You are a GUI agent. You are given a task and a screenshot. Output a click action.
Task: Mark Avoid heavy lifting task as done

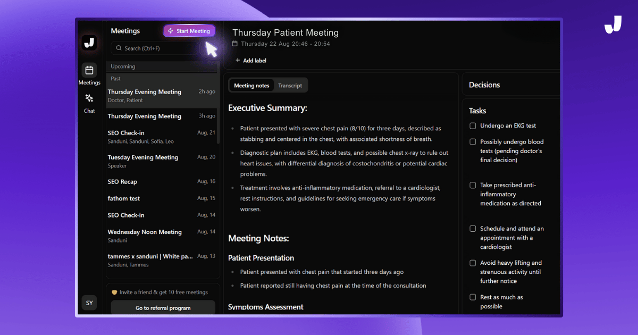(473, 263)
